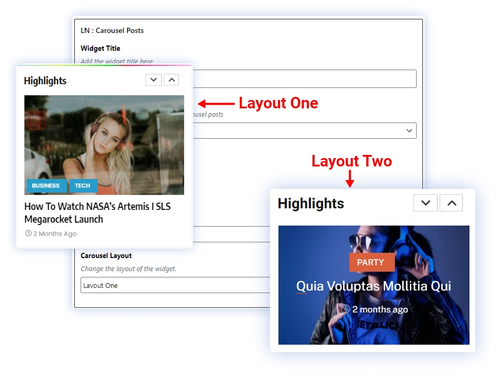Open the Quia Voluptas Mollitia Qui post

pyautogui.click(x=373, y=286)
